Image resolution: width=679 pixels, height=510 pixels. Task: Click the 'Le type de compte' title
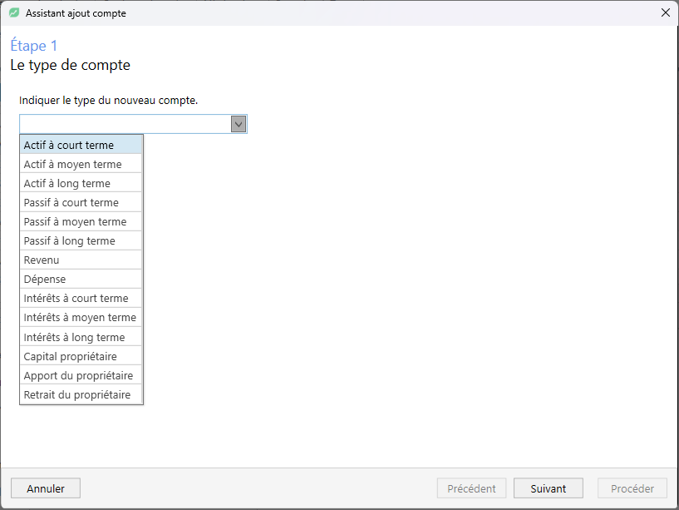coord(70,65)
